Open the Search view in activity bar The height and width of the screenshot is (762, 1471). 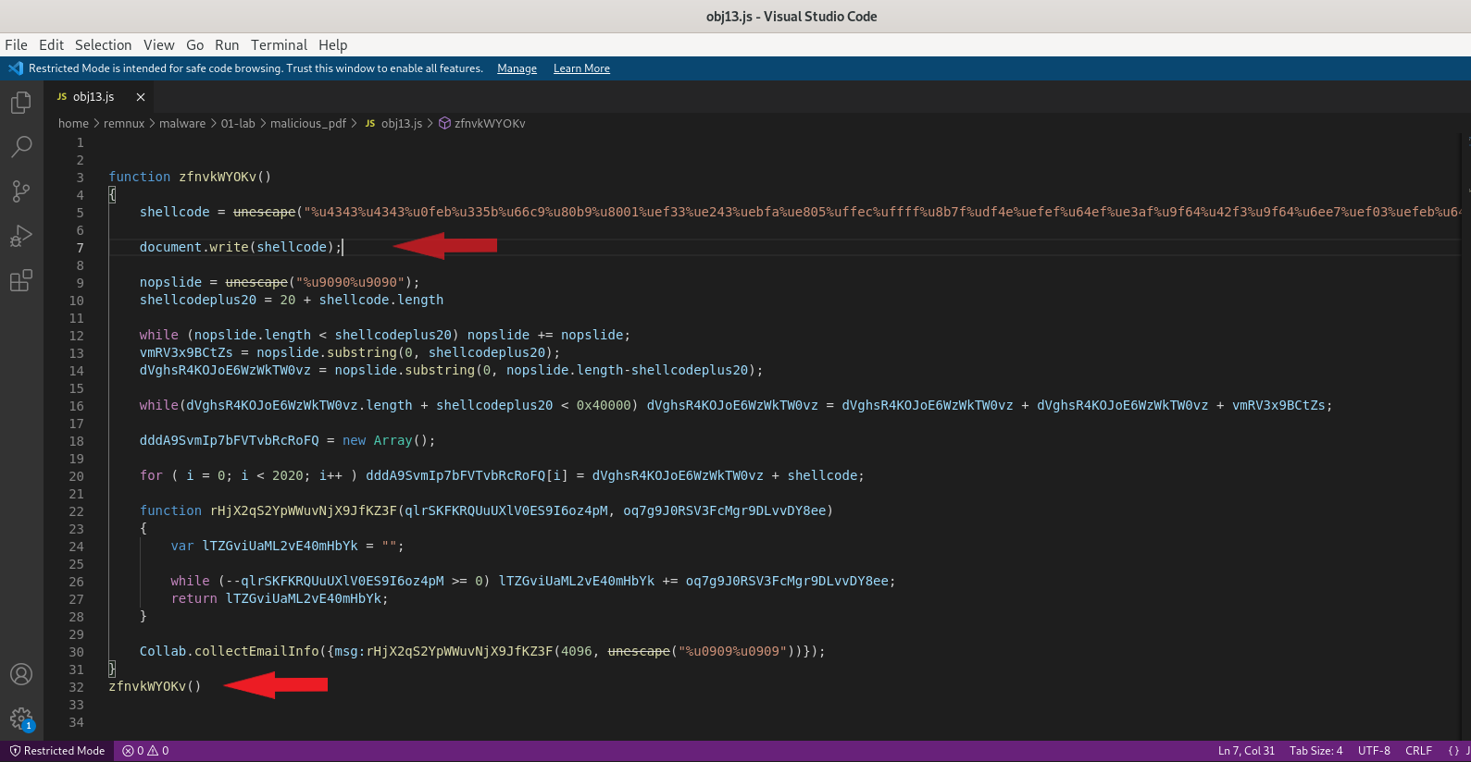click(21, 147)
